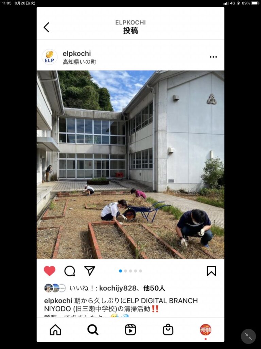The image size is (261, 349).
Task: Select the second carousel page dot
Action: (126, 271)
